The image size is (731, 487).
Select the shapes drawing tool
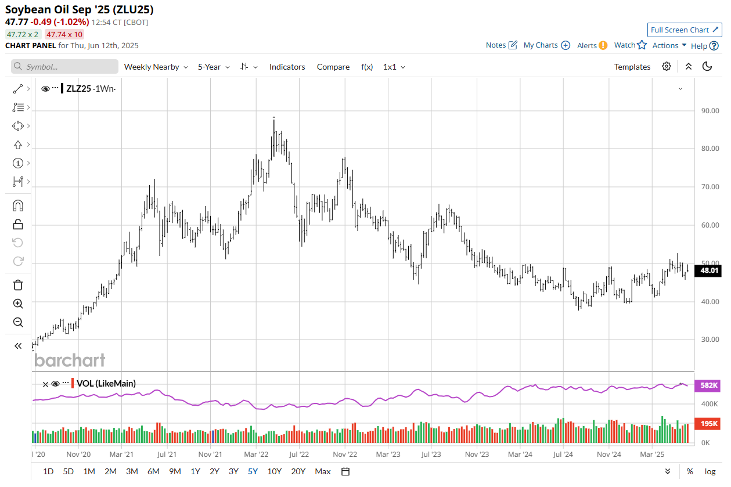coord(18,126)
